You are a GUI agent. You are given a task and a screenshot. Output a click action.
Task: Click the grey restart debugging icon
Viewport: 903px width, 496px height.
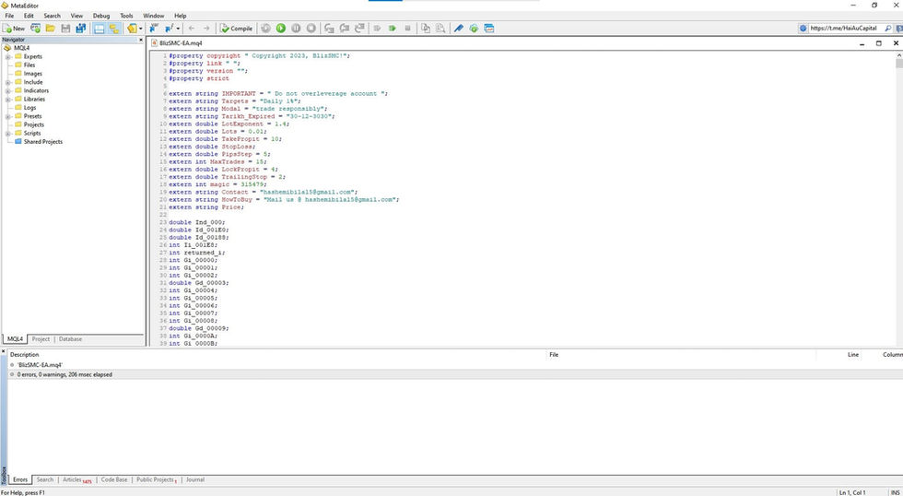(265, 29)
